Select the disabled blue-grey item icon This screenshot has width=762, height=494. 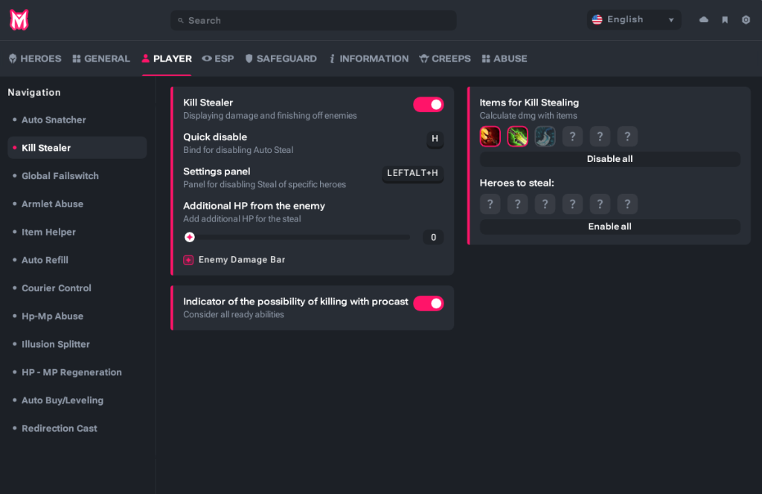click(x=545, y=137)
